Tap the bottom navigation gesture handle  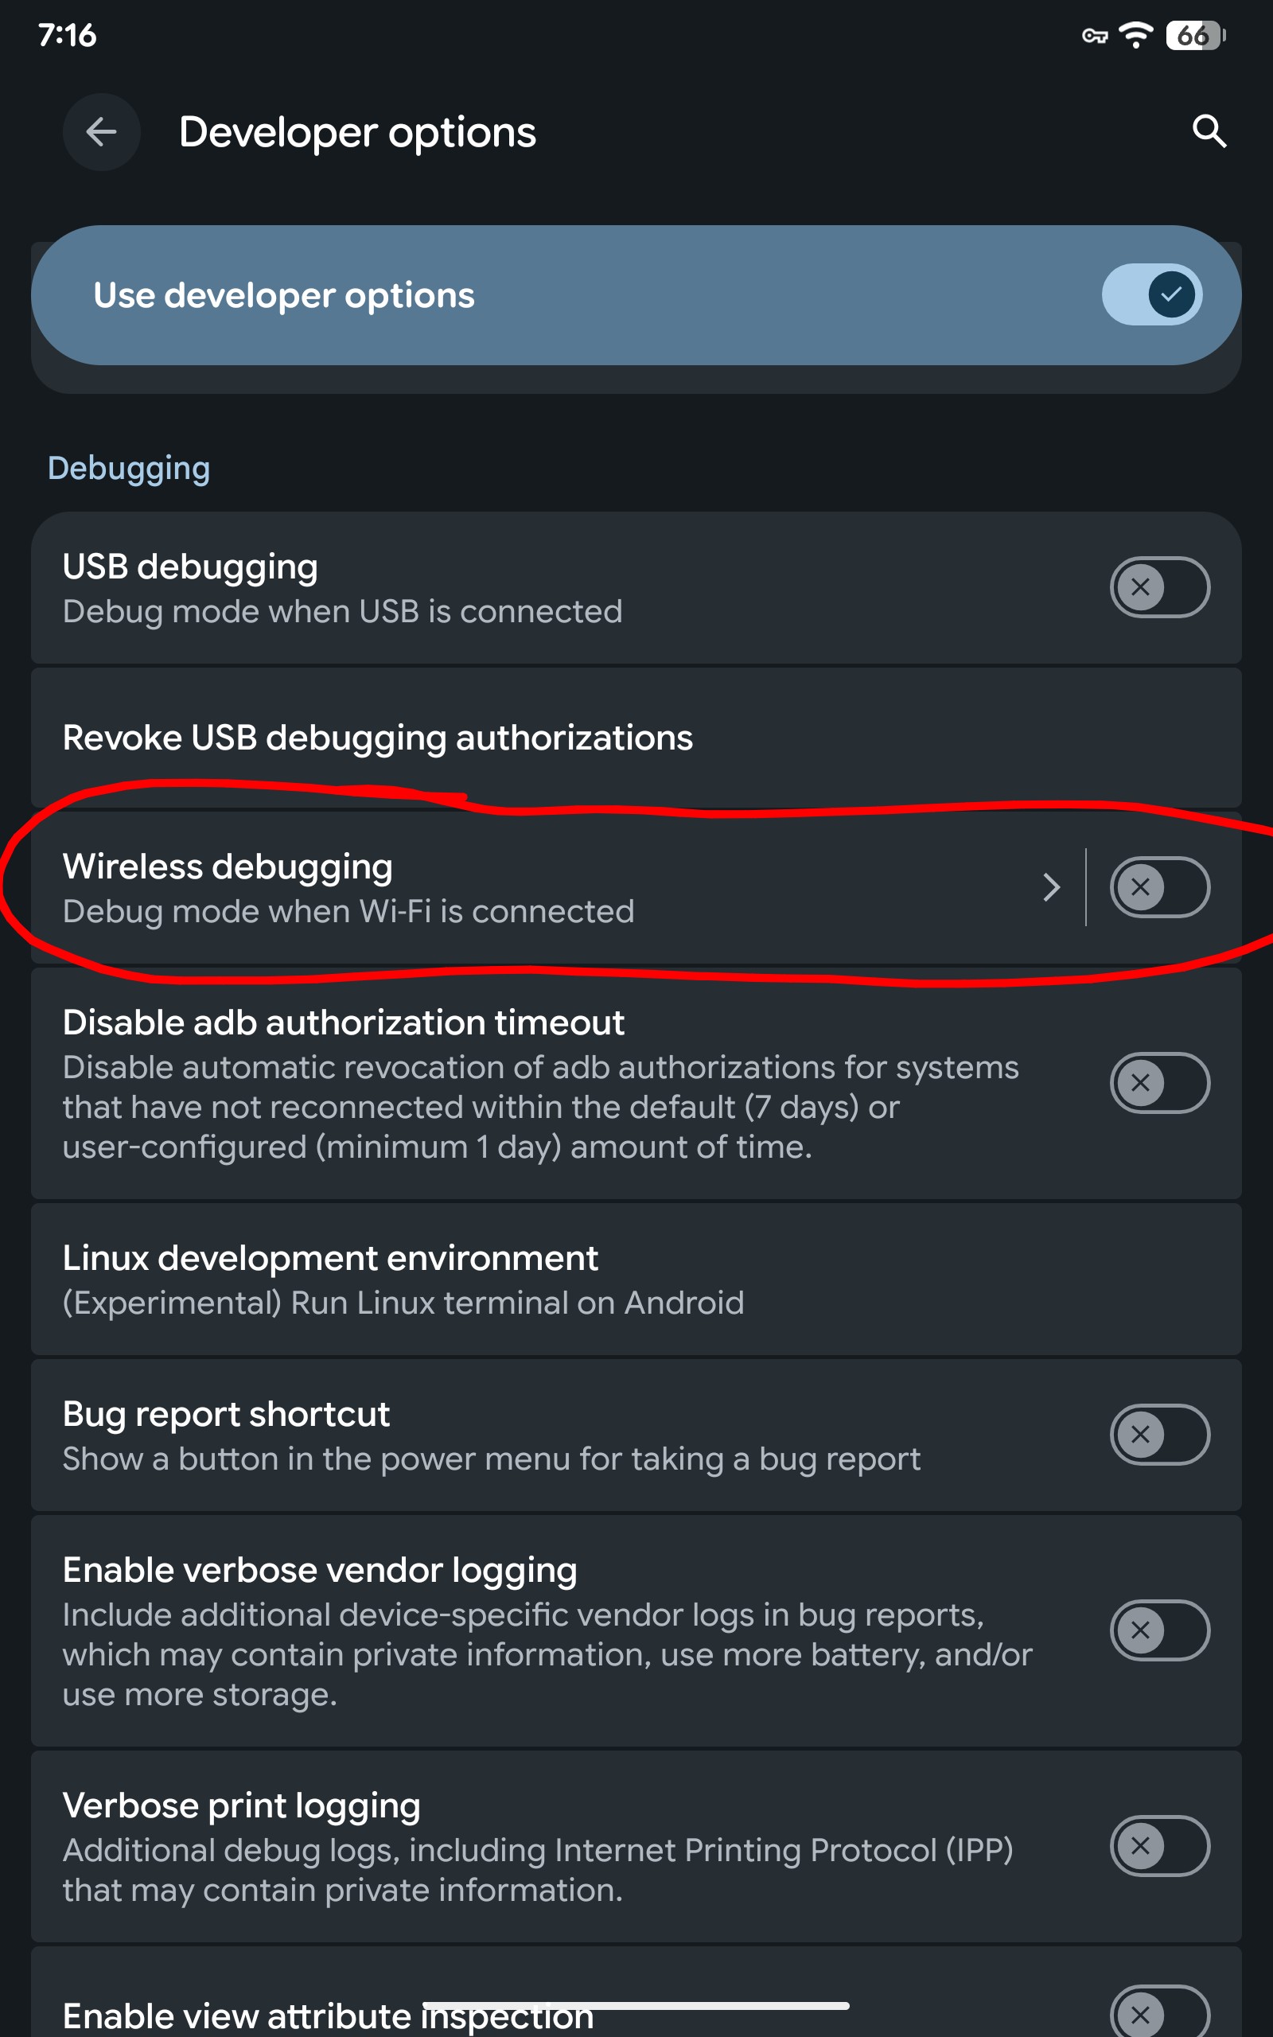(x=636, y=2006)
